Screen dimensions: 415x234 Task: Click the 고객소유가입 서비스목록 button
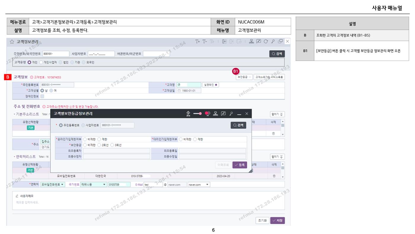[x=269, y=77]
